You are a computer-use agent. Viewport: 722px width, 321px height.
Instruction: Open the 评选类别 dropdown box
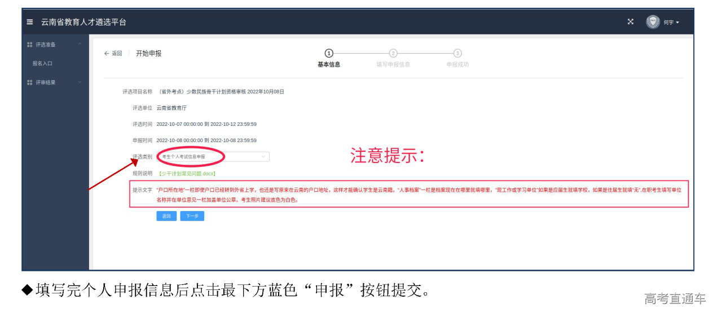[213, 156]
